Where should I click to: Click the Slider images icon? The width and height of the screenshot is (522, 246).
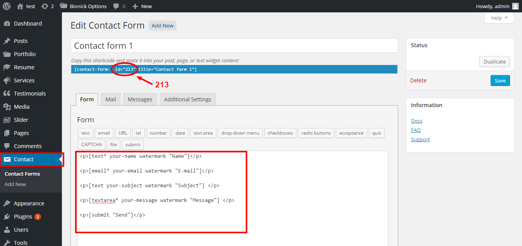pyautogui.click(x=7, y=120)
